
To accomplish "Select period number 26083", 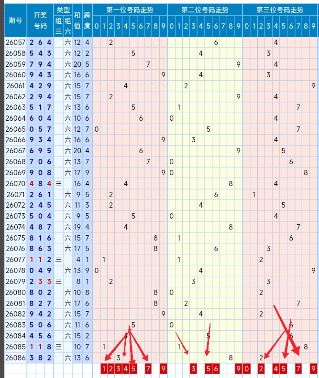I will click(15, 325).
